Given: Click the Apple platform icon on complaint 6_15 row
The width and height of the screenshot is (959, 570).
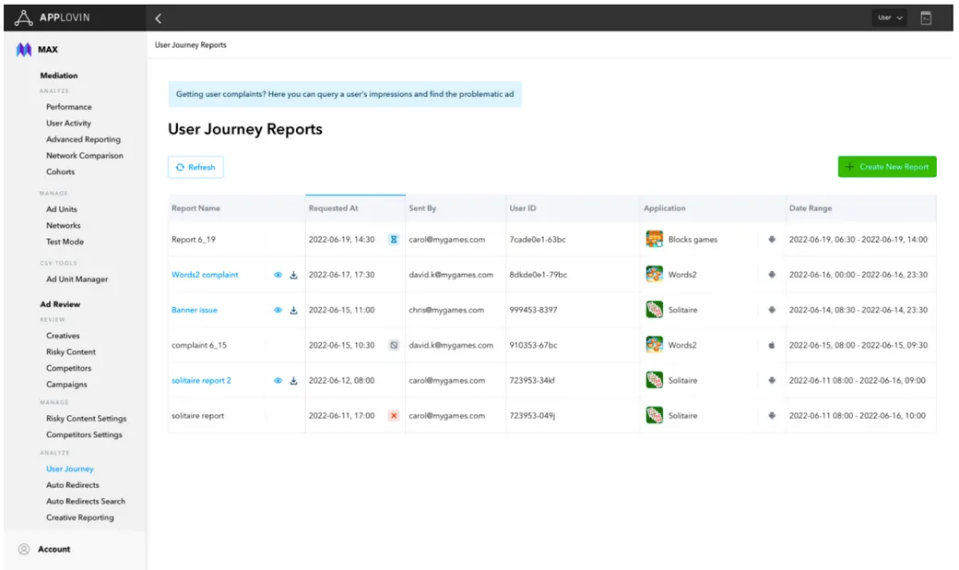Looking at the screenshot, I should (x=772, y=345).
